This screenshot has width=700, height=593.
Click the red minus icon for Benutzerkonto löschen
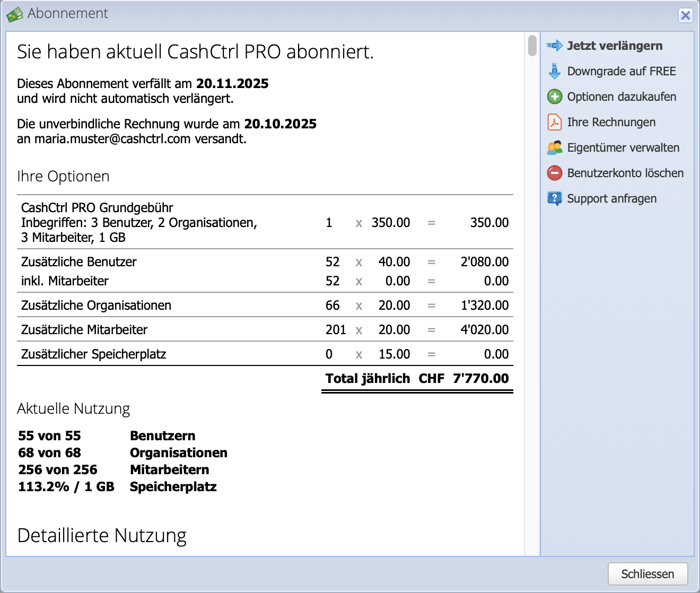(x=555, y=173)
